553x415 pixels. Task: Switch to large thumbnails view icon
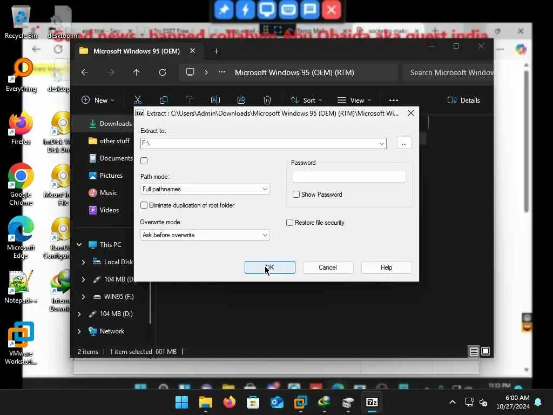pos(485,351)
